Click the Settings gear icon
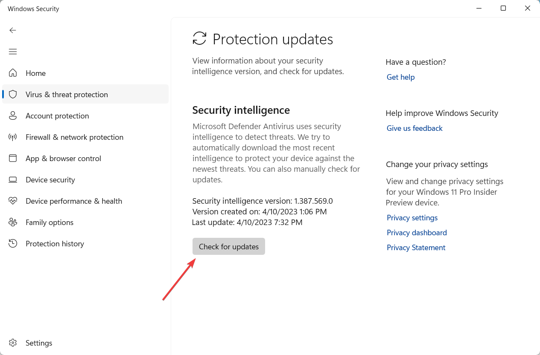 click(x=13, y=343)
